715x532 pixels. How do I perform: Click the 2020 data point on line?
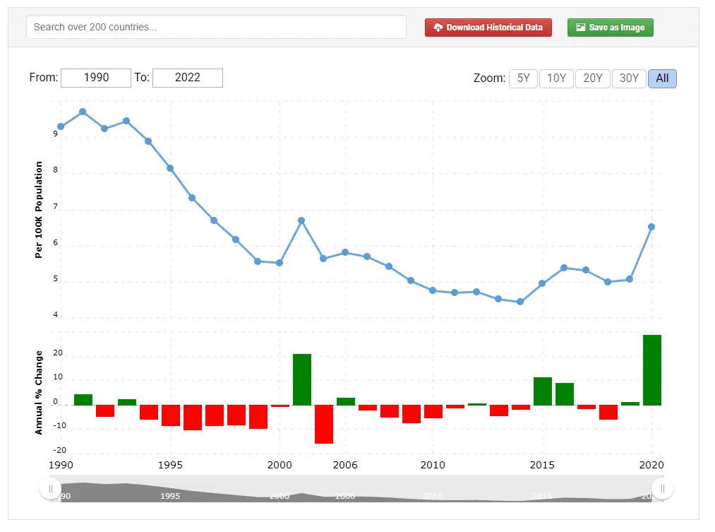coord(651,227)
